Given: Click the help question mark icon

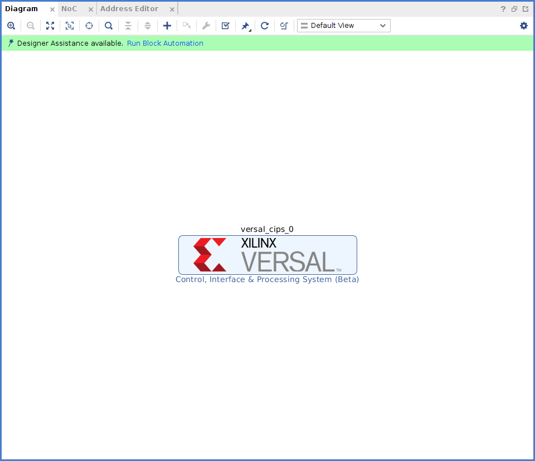Looking at the screenshot, I should [503, 9].
